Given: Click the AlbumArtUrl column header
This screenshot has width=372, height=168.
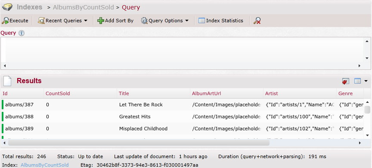Looking at the screenshot, I should coord(206,93).
